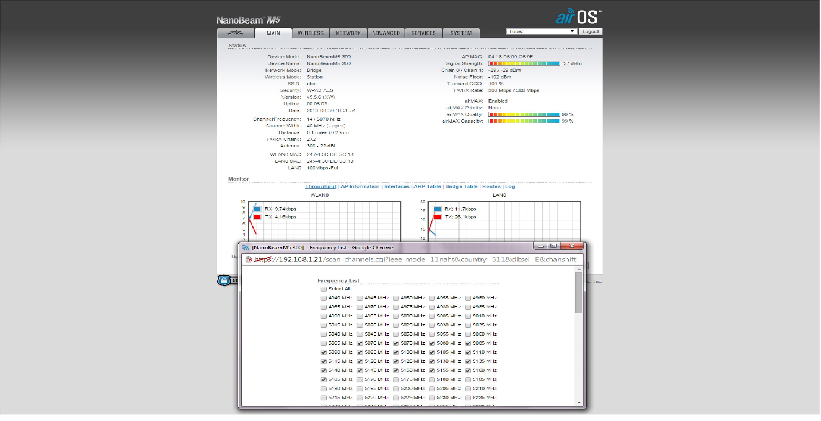Open the AP Information link

[x=360, y=186]
